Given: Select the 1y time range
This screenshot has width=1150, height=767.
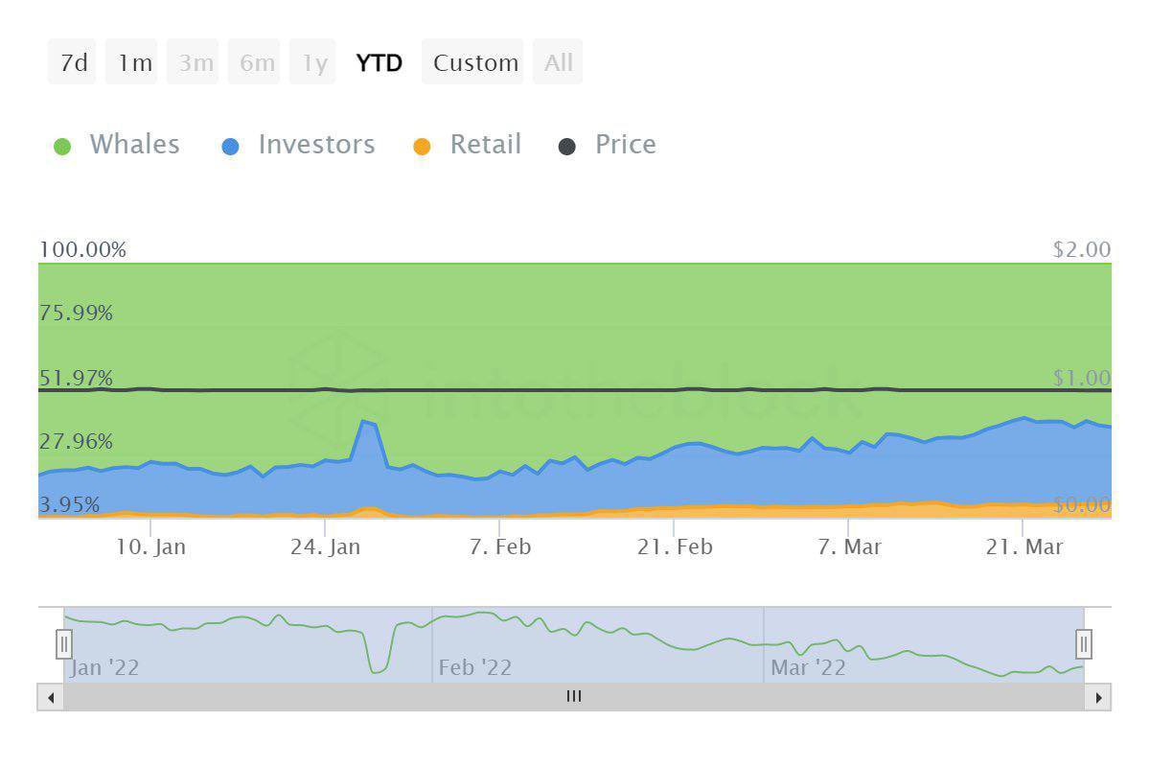Looking at the screenshot, I should point(312,62).
